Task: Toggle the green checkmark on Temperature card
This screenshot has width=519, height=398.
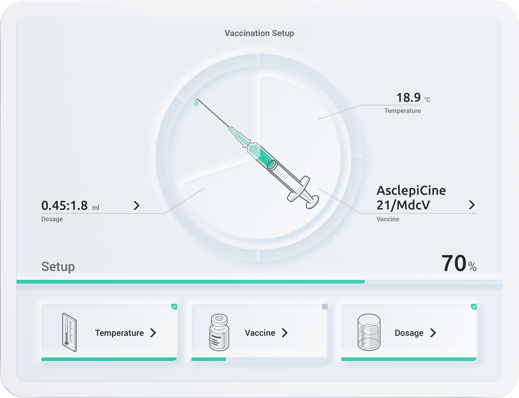Action: pyautogui.click(x=174, y=307)
